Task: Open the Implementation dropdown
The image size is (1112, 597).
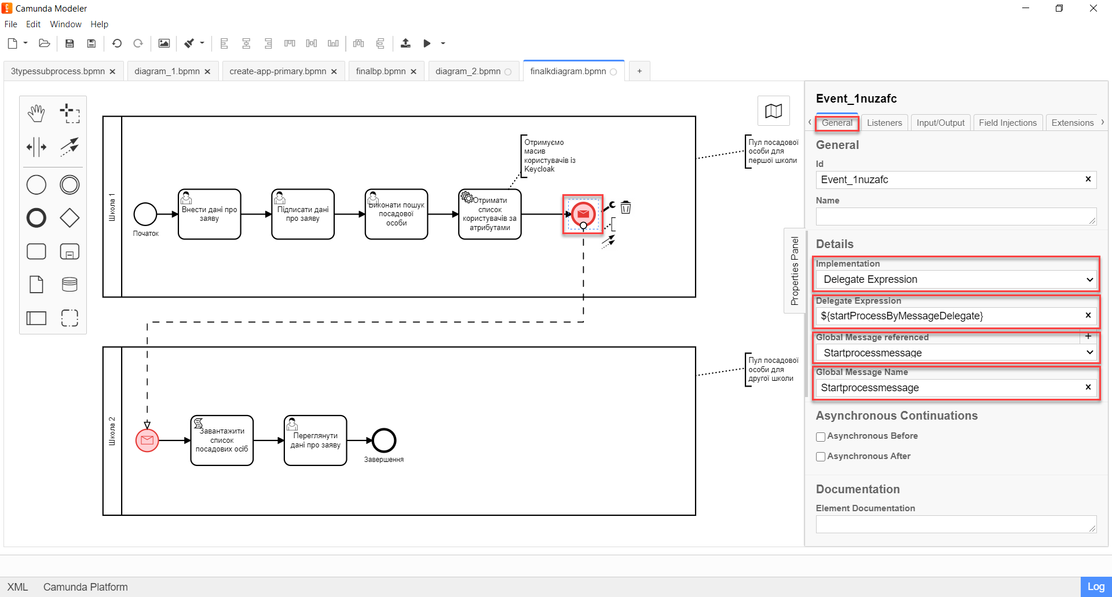Action: click(x=956, y=279)
